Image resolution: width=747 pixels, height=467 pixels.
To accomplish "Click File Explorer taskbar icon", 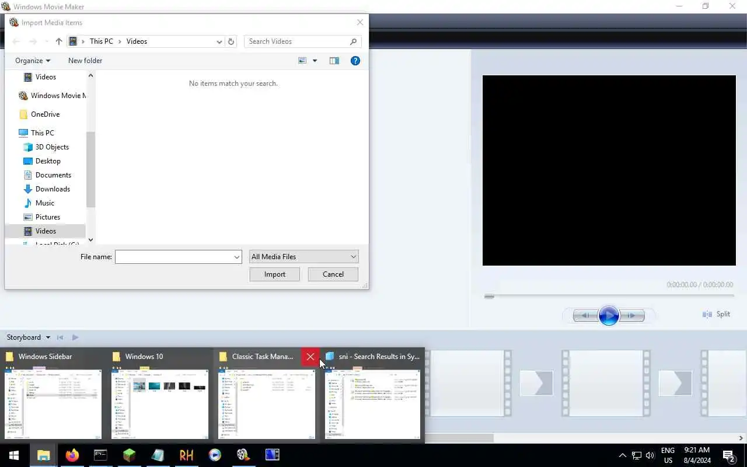I will point(43,455).
